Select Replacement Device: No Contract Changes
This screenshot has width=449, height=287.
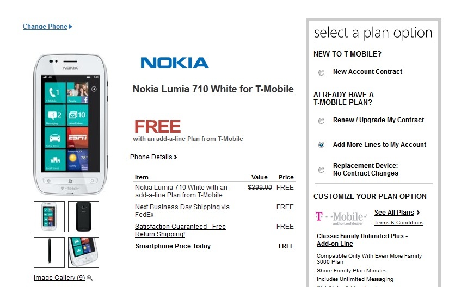coord(321,170)
